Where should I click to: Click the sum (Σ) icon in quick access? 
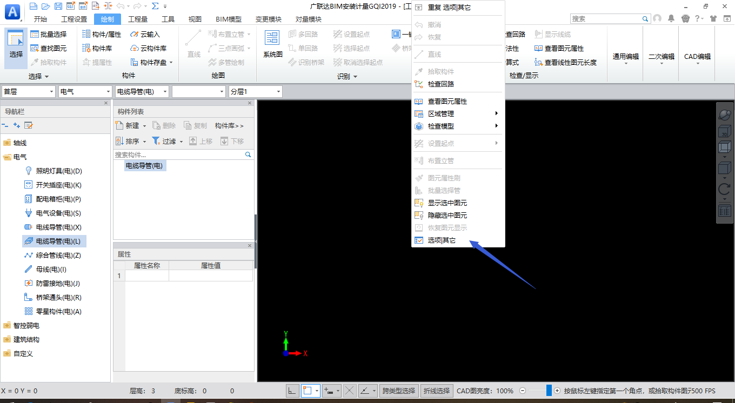155,6
